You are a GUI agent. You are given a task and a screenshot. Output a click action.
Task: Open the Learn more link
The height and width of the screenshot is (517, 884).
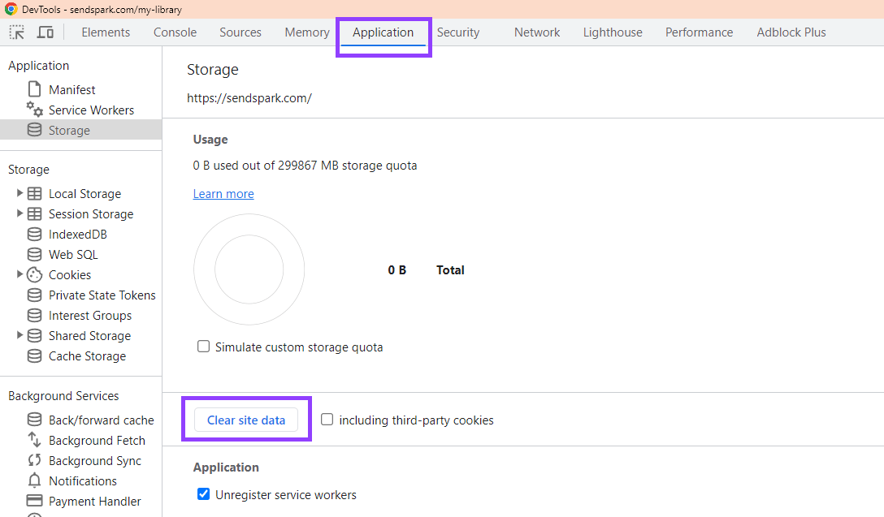point(223,194)
